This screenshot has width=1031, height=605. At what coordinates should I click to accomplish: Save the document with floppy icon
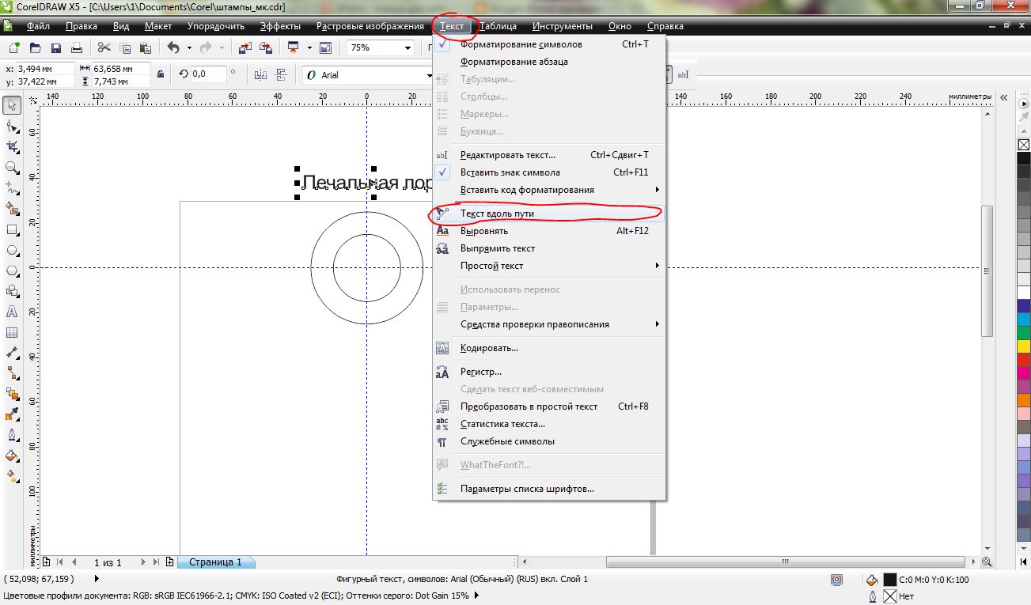click(x=56, y=48)
